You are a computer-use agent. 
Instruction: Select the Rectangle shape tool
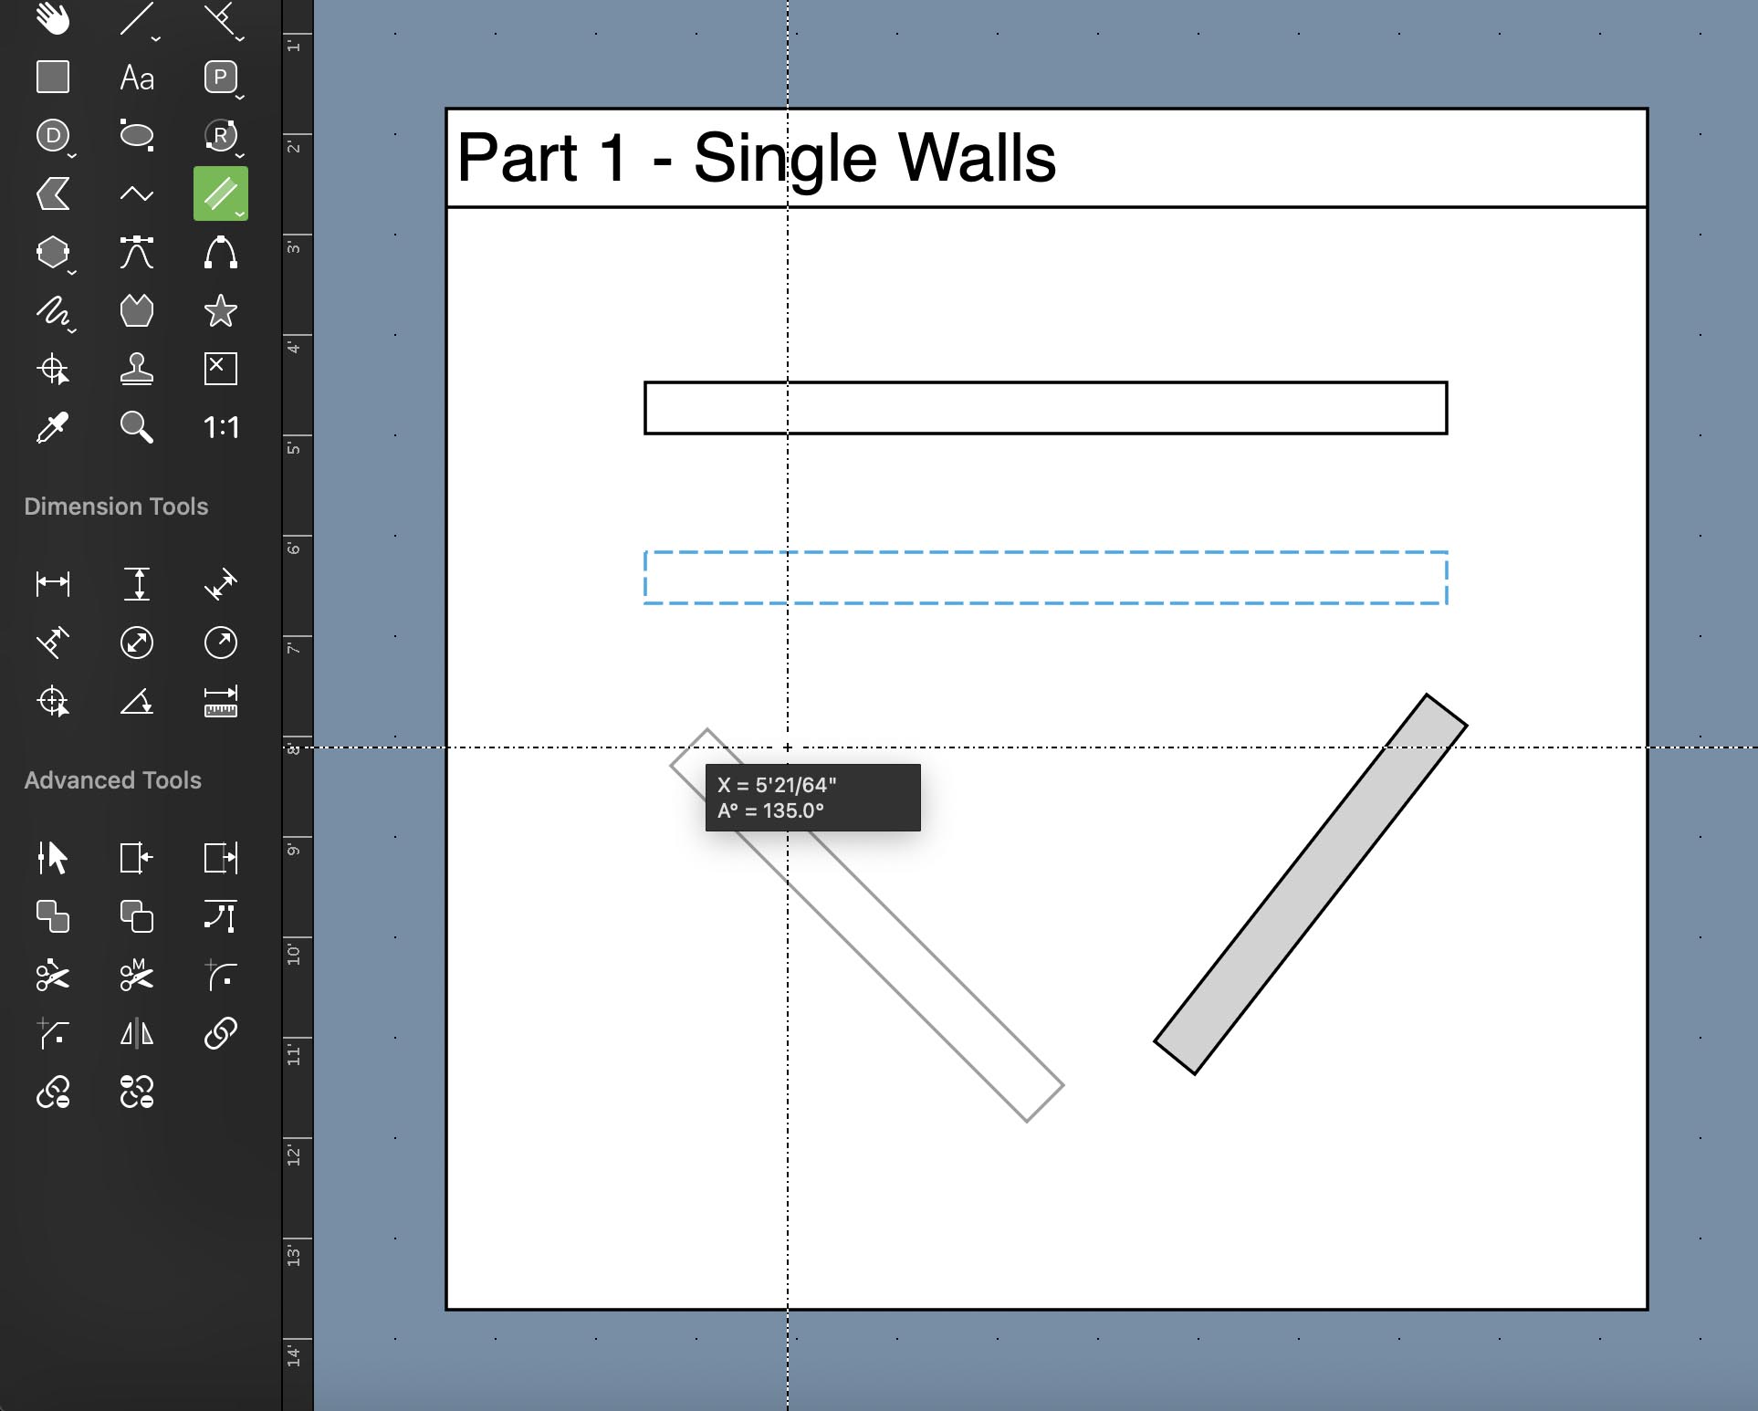coord(53,78)
